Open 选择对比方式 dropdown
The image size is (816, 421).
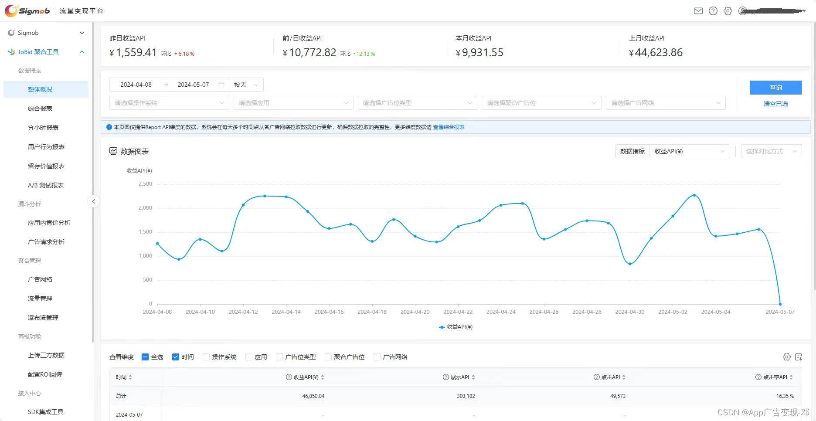pyautogui.click(x=772, y=151)
